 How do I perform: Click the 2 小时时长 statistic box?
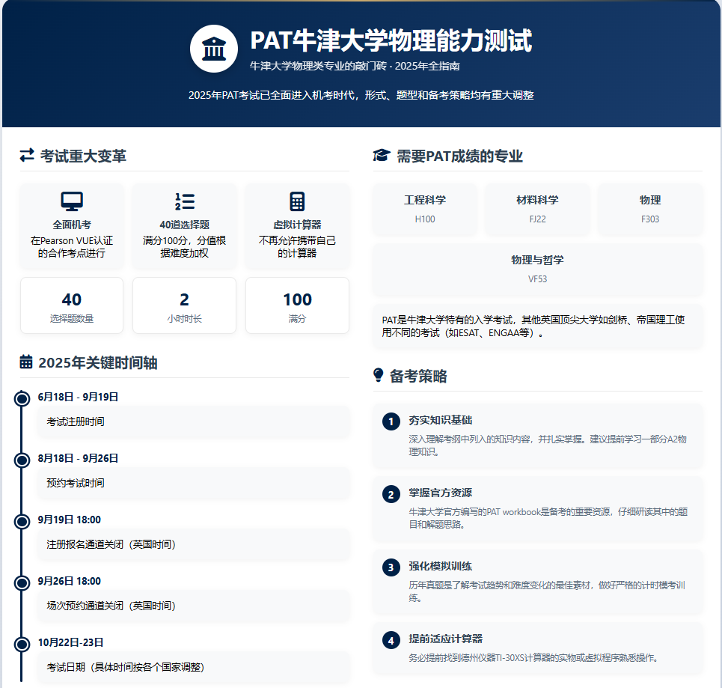pos(184,305)
